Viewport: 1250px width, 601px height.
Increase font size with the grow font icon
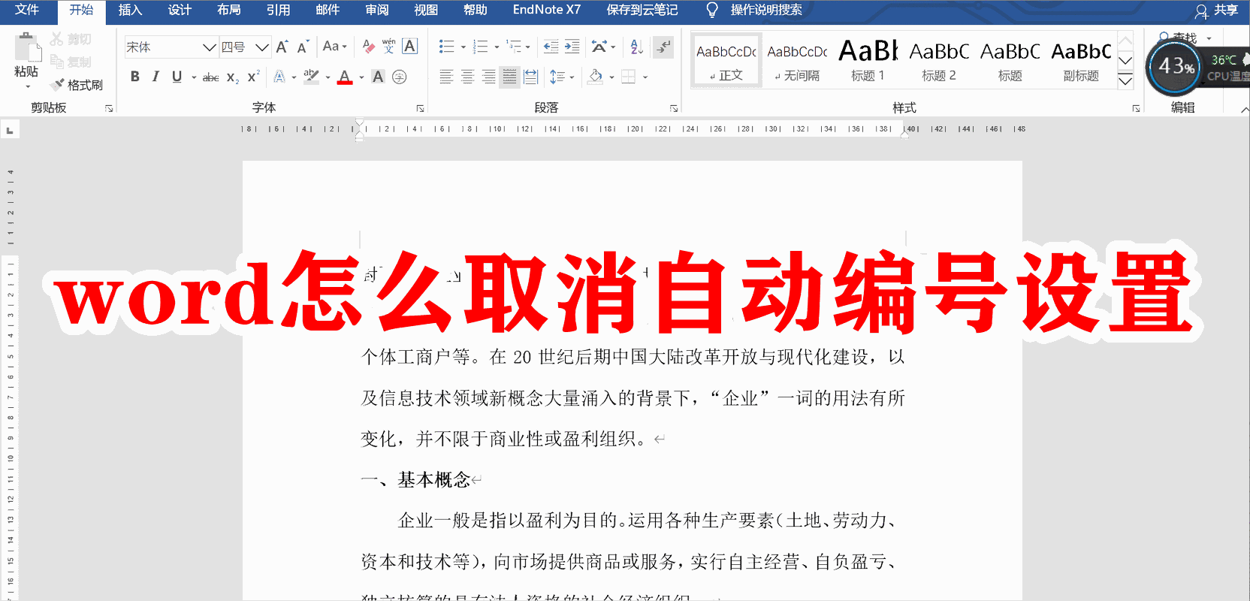coord(282,47)
